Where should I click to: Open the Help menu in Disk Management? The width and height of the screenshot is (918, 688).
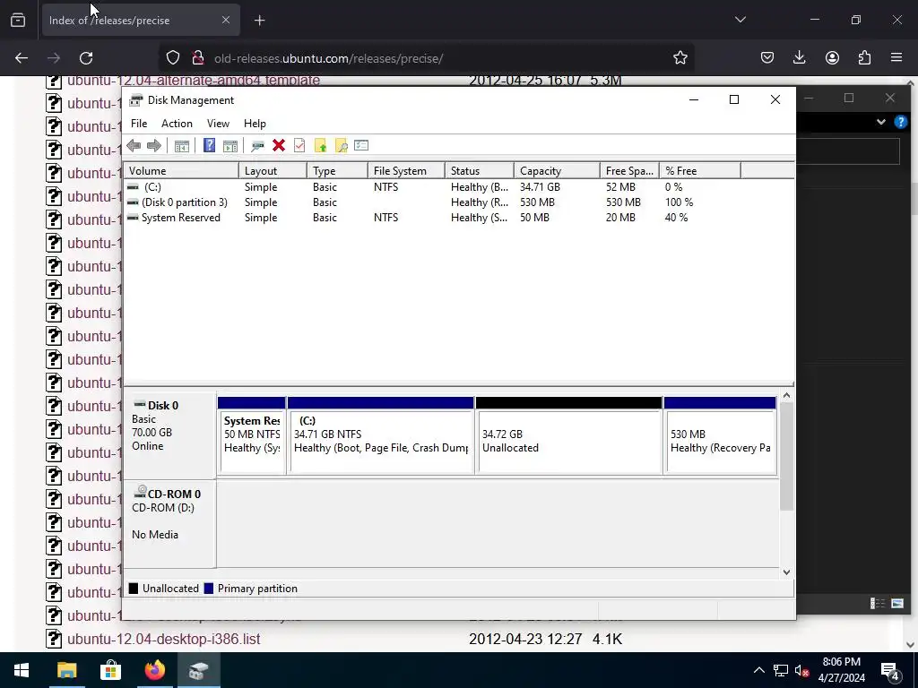(x=255, y=124)
